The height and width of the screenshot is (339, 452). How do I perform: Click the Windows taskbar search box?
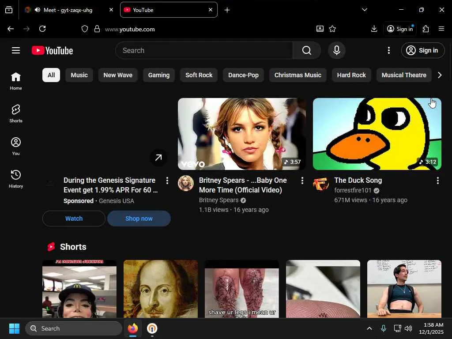(74, 328)
